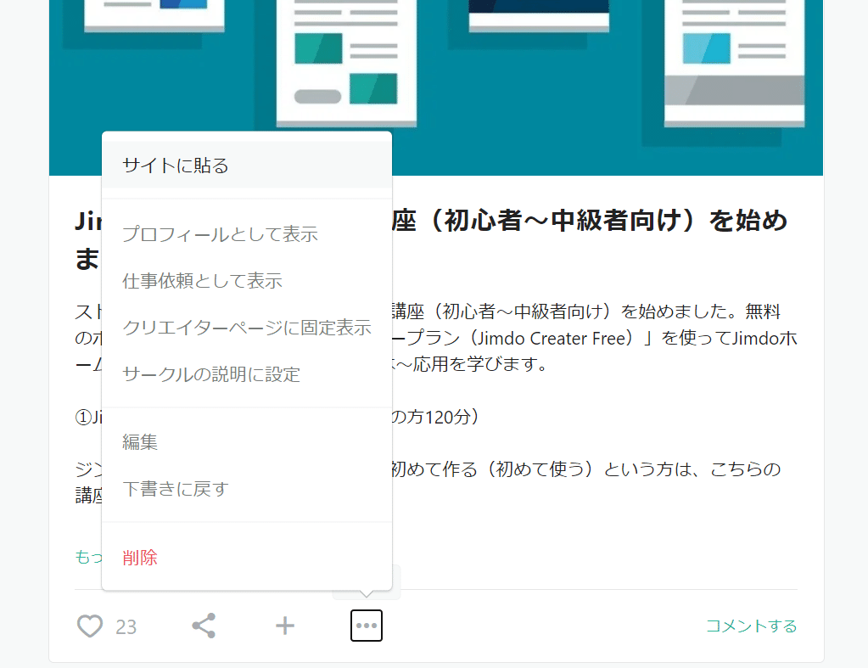
Task: Open the article title ending 中級者向け）を始め
Action: [589, 221]
